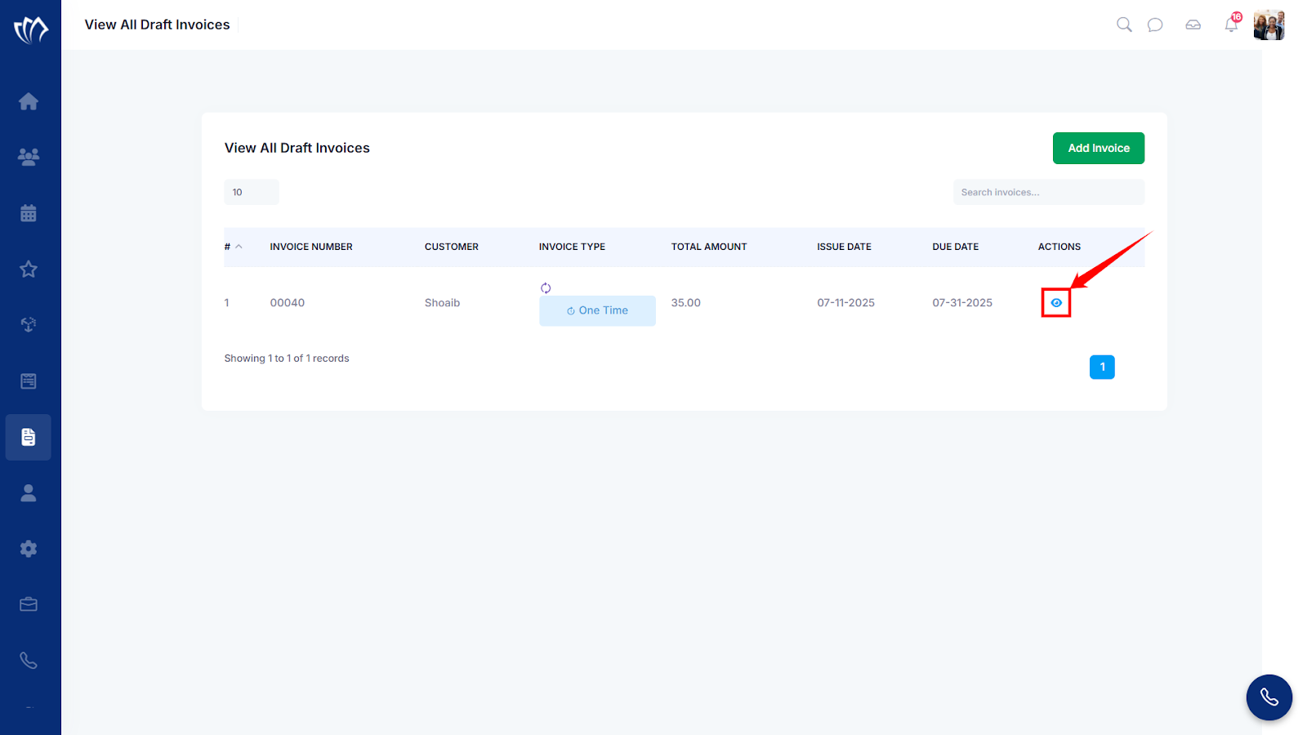Open the phone icon in sidebar
The image size is (1307, 735).
point(29,661)
